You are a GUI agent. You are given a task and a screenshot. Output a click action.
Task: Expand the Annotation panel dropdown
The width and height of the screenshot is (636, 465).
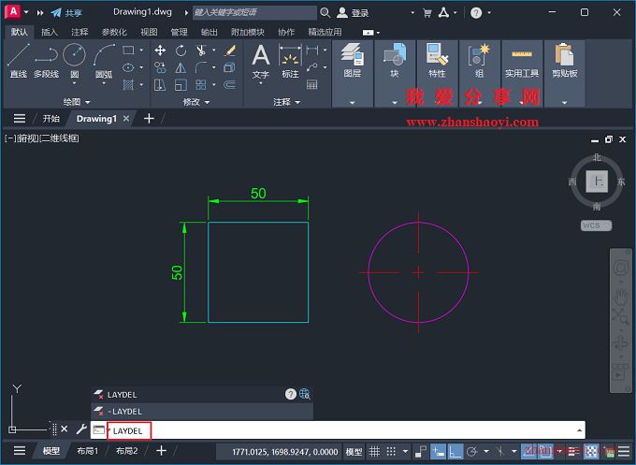pos(286,101)
